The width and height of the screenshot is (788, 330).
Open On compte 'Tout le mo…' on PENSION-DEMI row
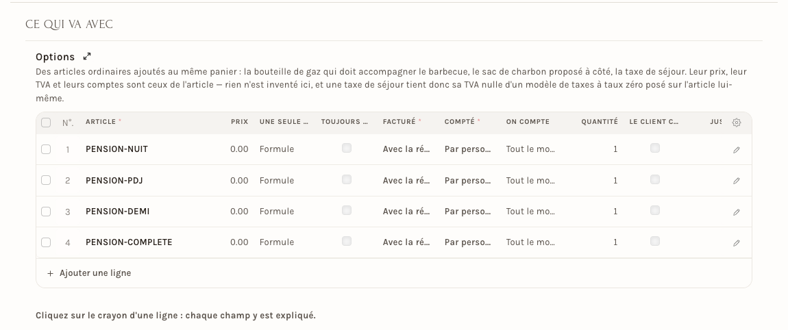tap(530, 212)
